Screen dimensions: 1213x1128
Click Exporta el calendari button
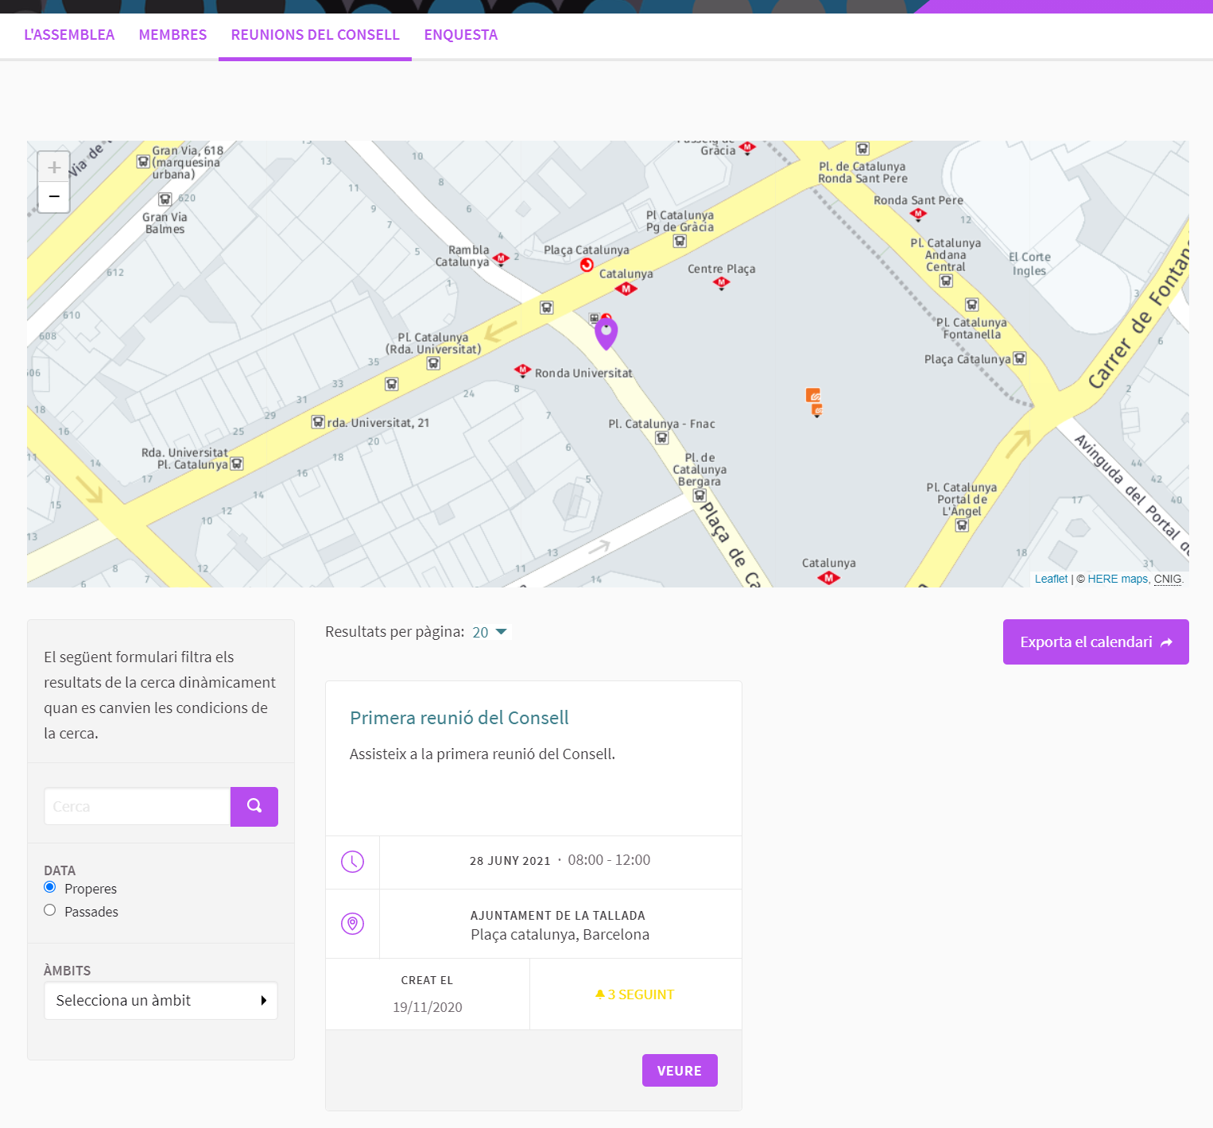click(1096, 642)
